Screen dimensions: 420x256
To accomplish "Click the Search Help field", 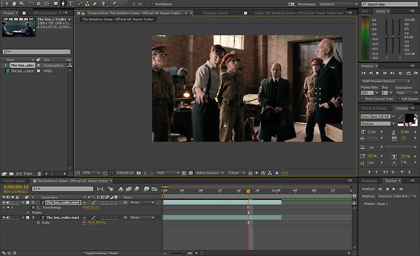I will click(x=390, y=4).
